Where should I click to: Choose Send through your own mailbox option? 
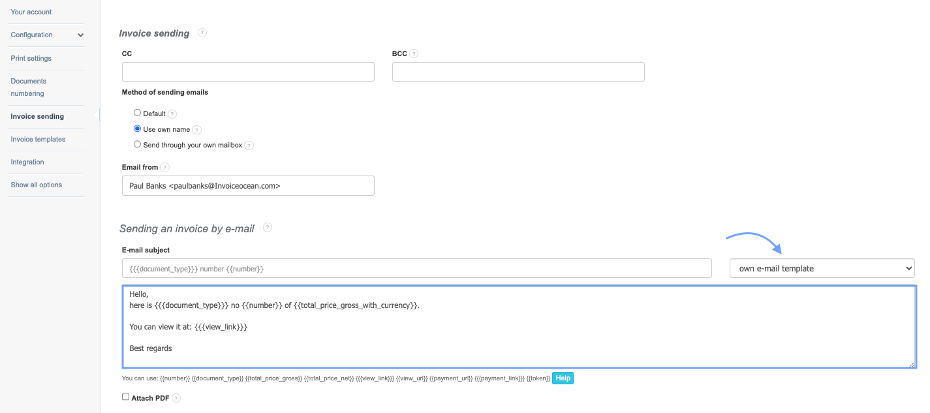pyautogui.click(x=137, y=144)
